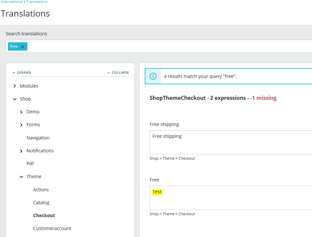The image size is (312, 237).
Task: Select Actions under Theme
Action: [41, 190]
